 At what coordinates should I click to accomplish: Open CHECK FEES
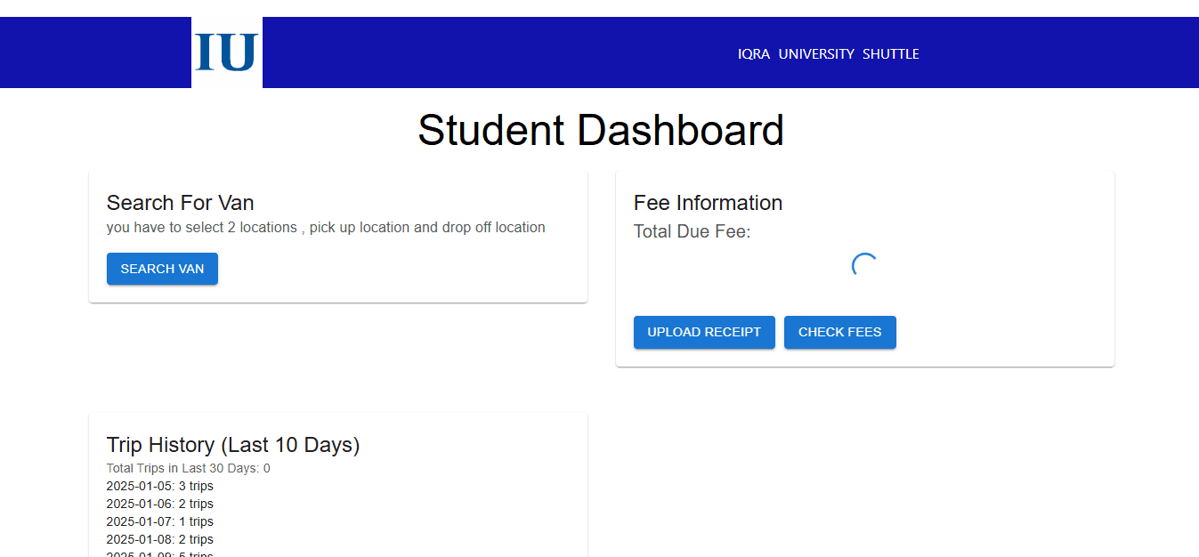pyautogui.click(x=839, y=332)
